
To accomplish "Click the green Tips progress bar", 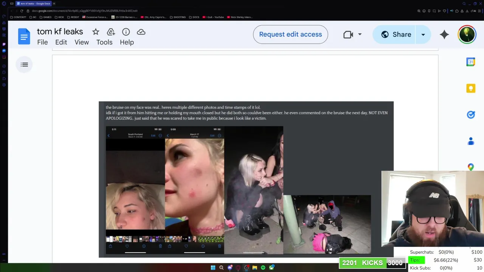I will point(416,260).
